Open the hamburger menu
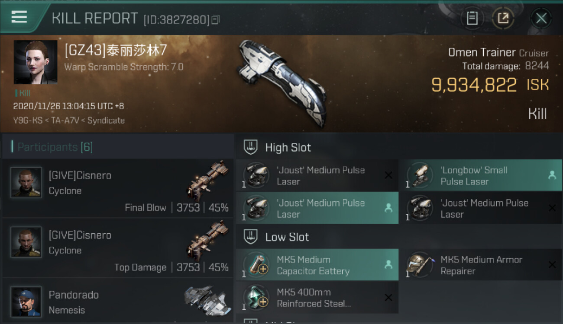Viewport: 563px width, 324px height. 19,17
